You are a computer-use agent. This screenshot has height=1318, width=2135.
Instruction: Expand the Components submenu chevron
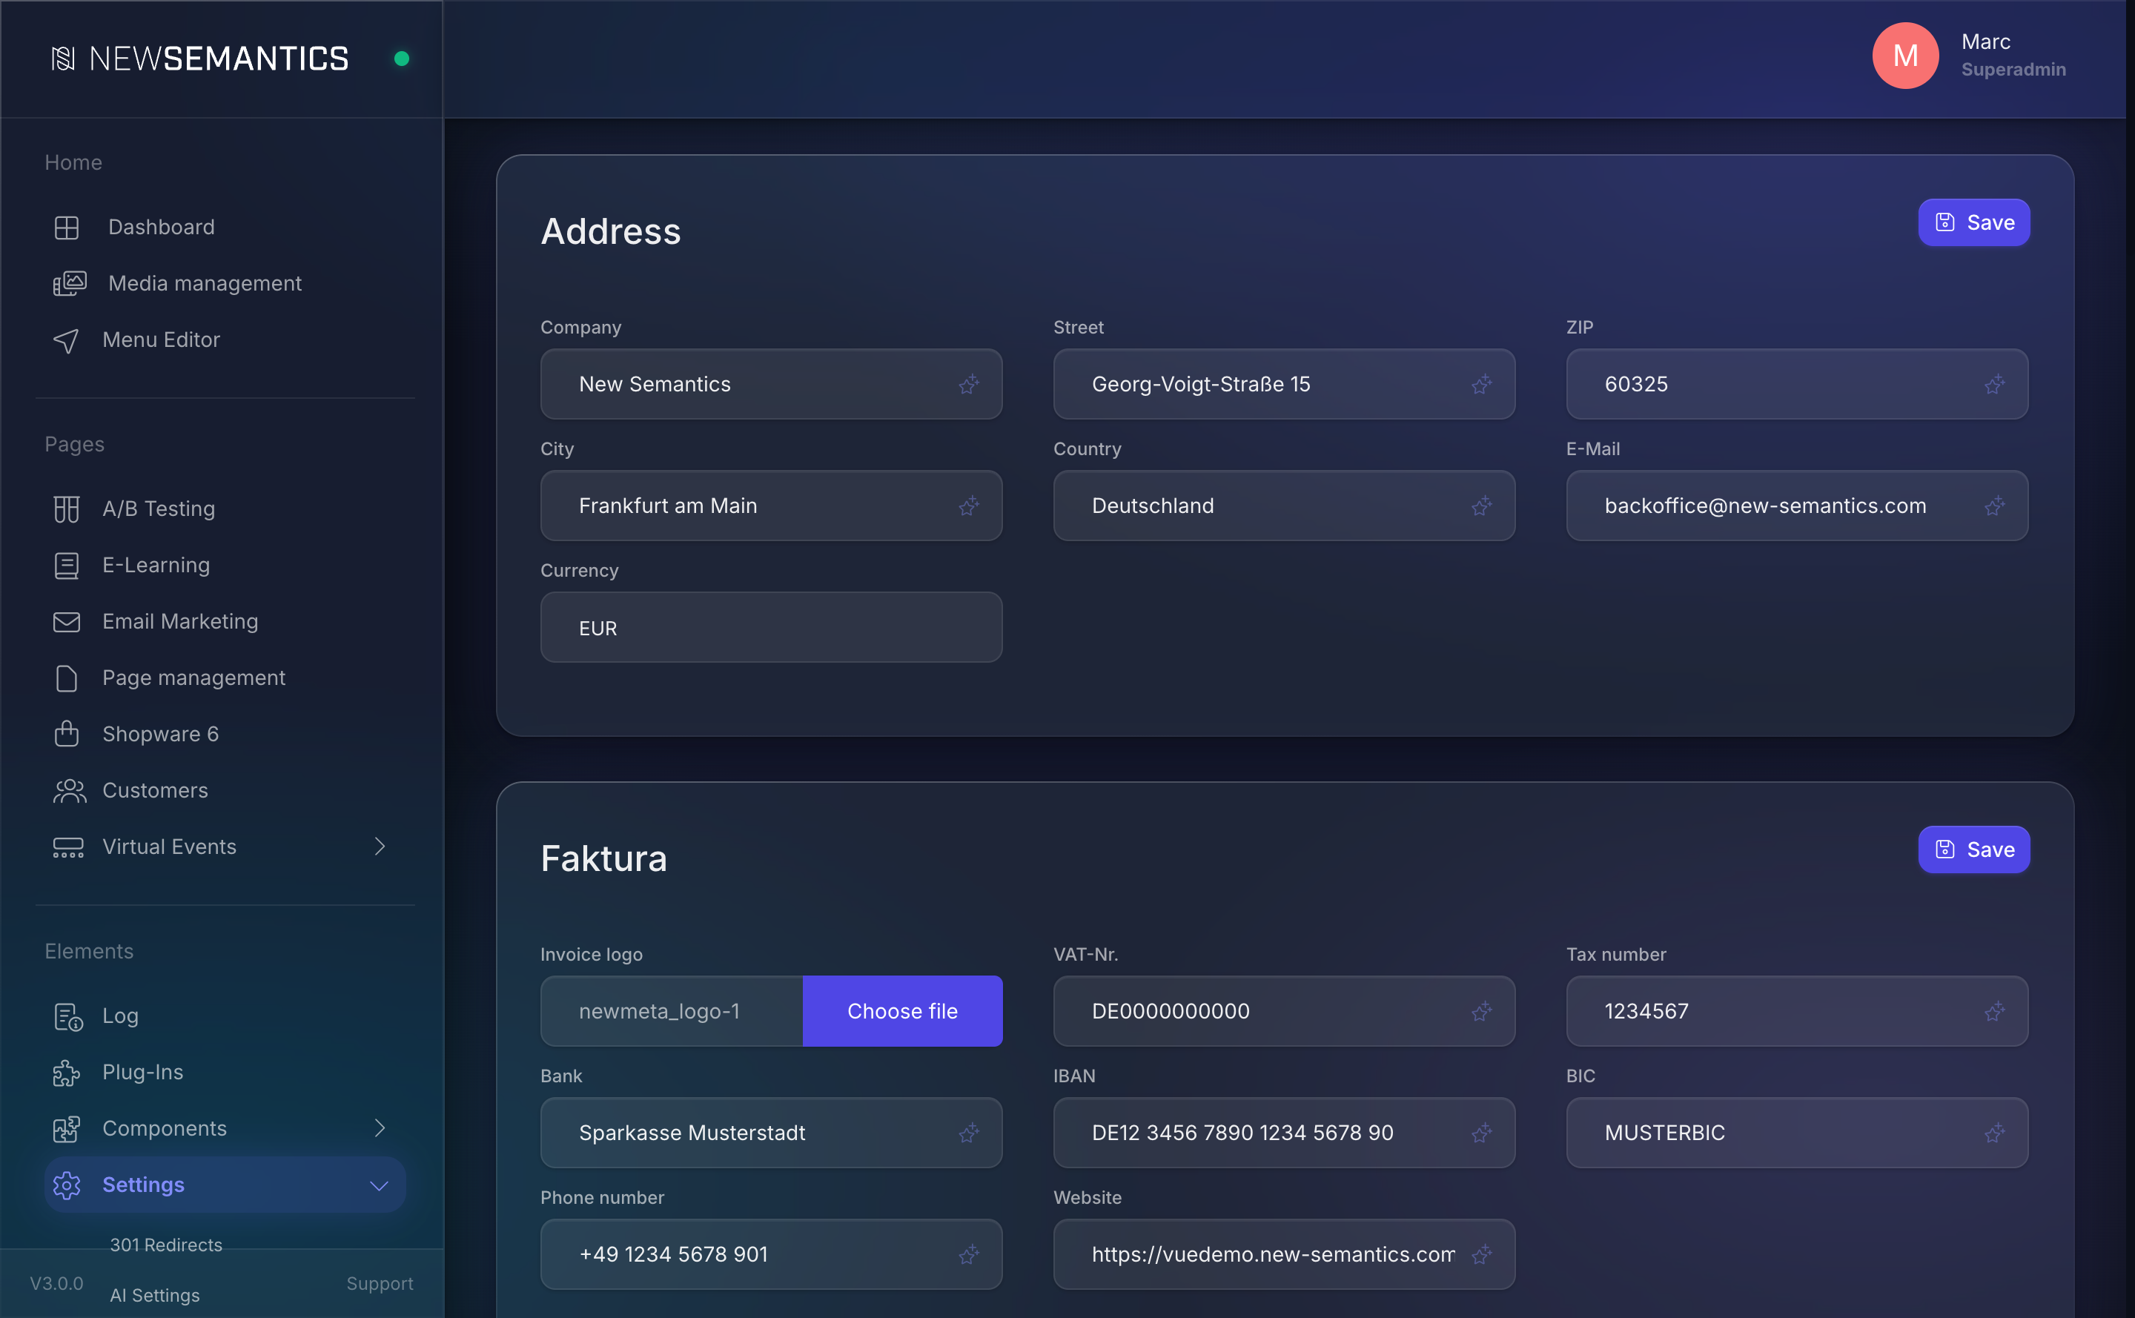380,1128
